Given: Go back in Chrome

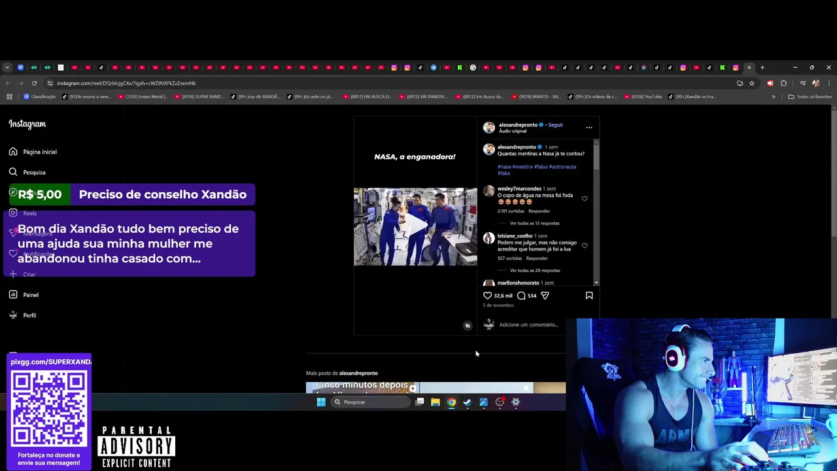Looking at the screenshot, I should coord(8,83).
